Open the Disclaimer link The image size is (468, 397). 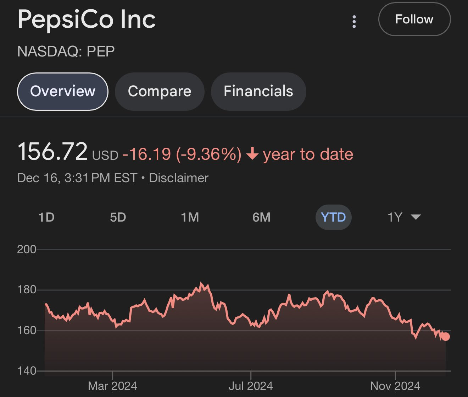tap(179, 178)
